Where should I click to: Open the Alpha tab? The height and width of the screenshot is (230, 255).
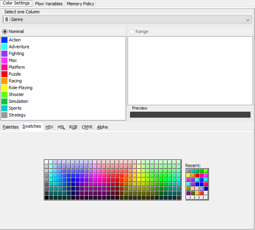pyautogui.click(x=102, y=127)
